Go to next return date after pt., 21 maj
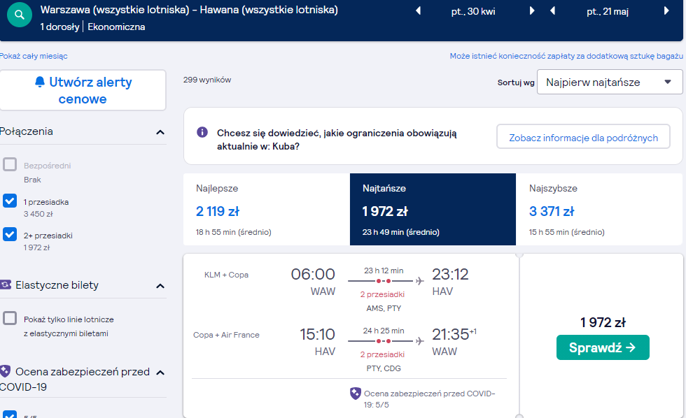Viewport: 686px width, 418px height. [666, 10]
